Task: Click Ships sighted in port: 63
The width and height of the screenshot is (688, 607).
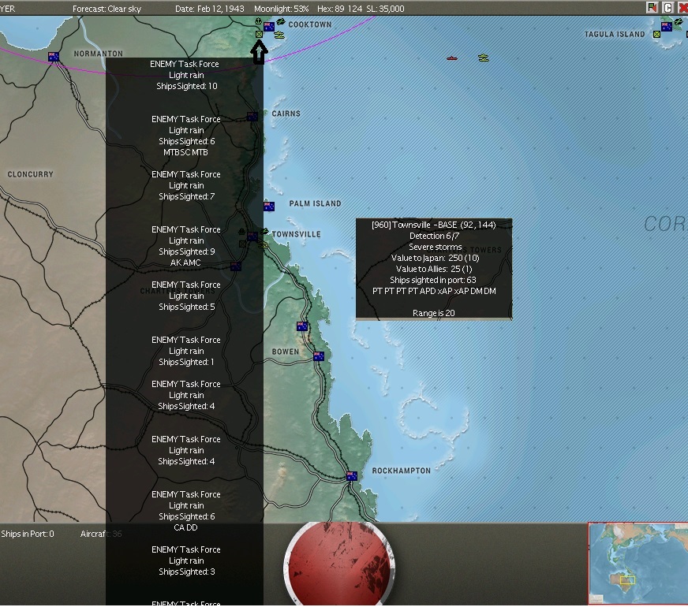Action: click(x=433, y=280)
